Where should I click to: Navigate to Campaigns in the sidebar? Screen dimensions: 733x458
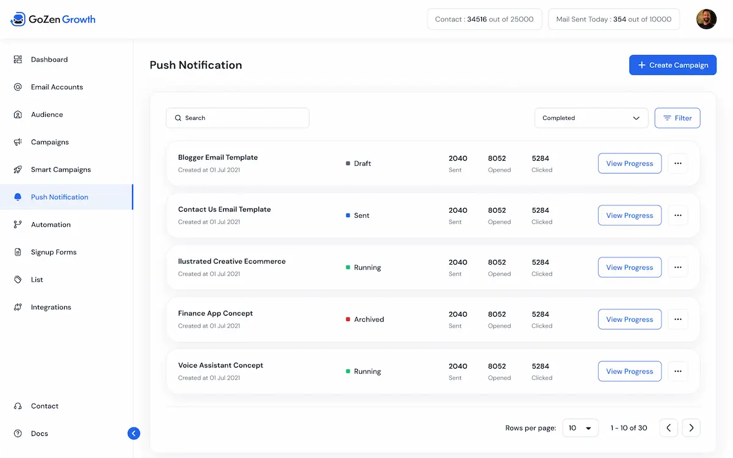pos(49,142)
